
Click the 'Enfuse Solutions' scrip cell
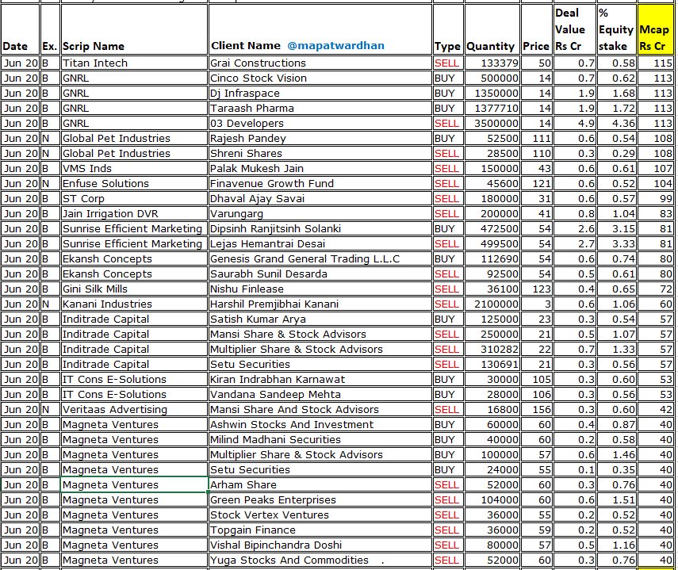click(134, 184)
